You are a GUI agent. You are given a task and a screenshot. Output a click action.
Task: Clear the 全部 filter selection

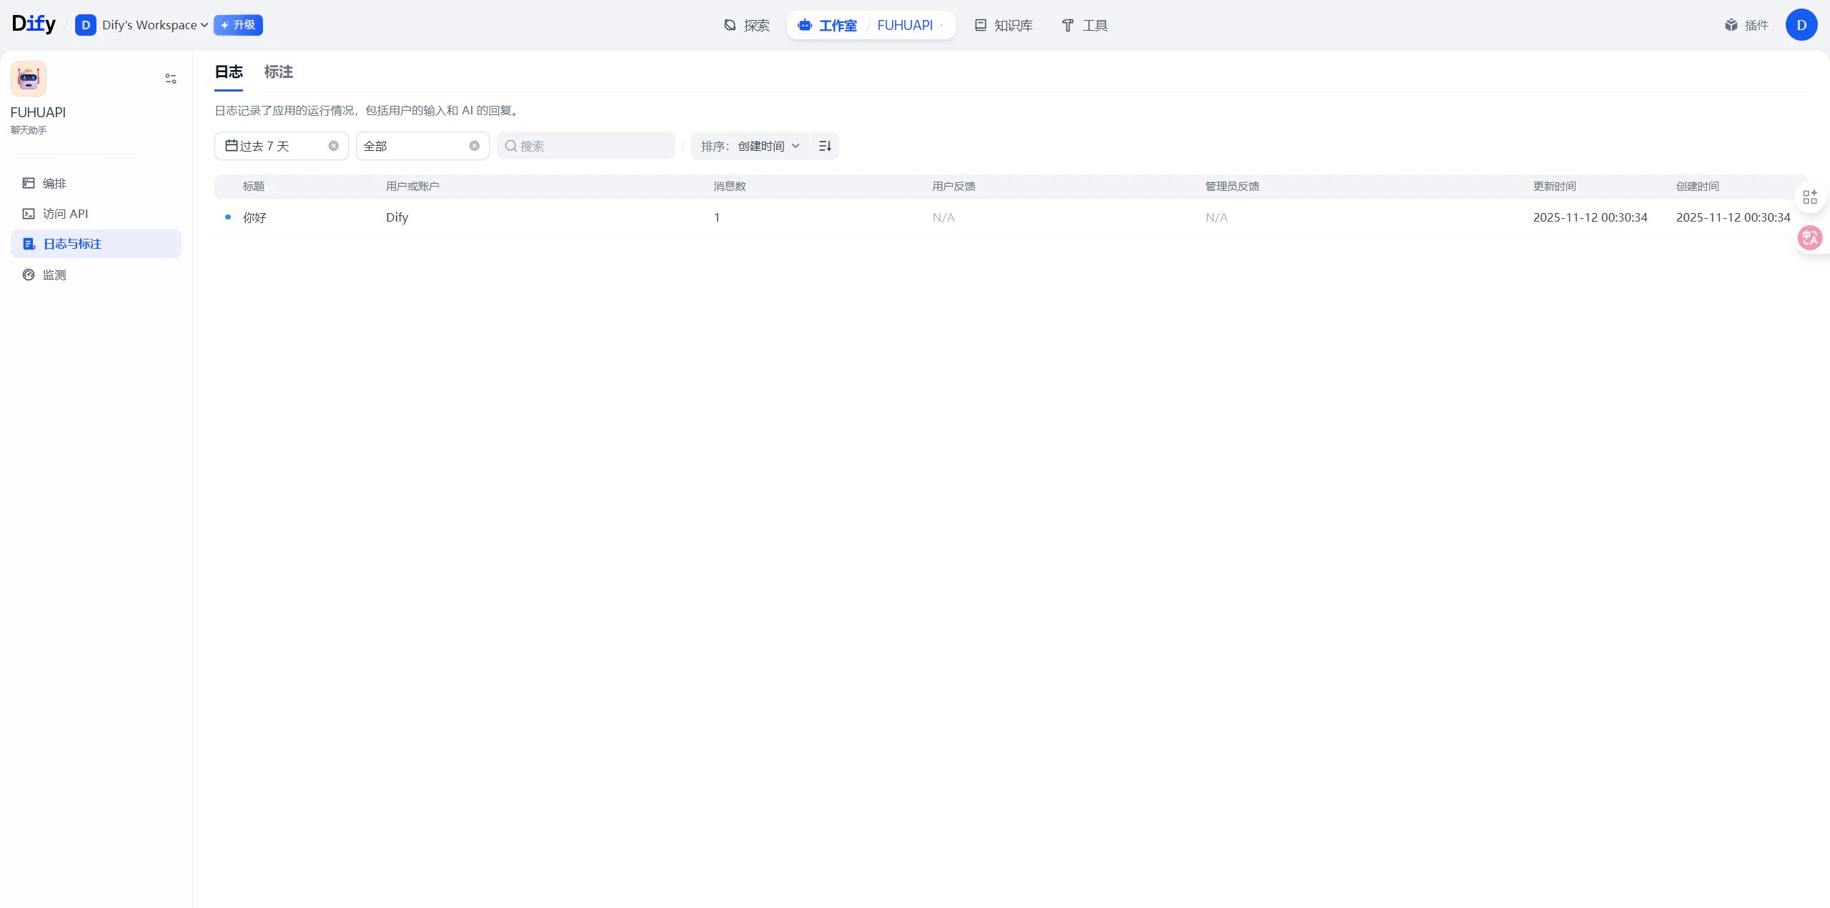pyautogui.click(x=475, y=146)
